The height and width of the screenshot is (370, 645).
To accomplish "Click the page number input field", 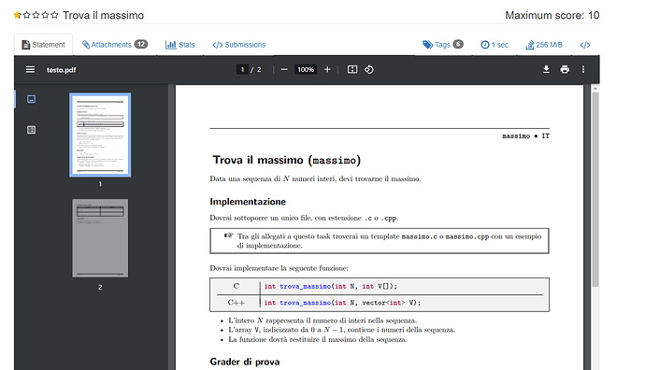I will coord(243,69).
